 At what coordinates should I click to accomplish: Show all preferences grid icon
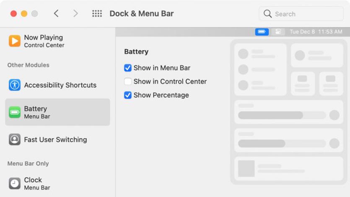[97, 13]
